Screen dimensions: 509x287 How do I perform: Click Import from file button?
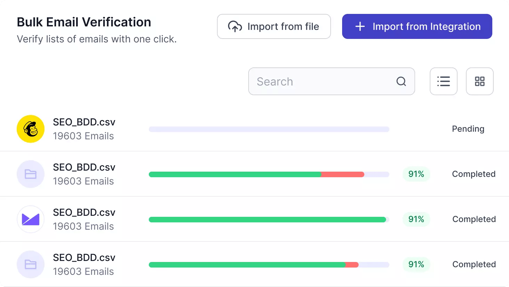274,26
